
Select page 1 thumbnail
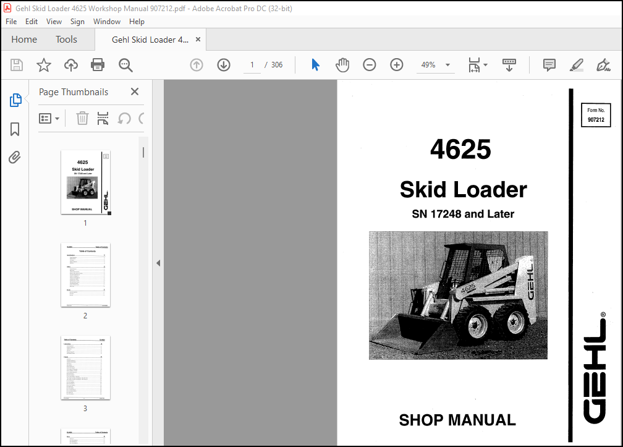pos(85,182)
